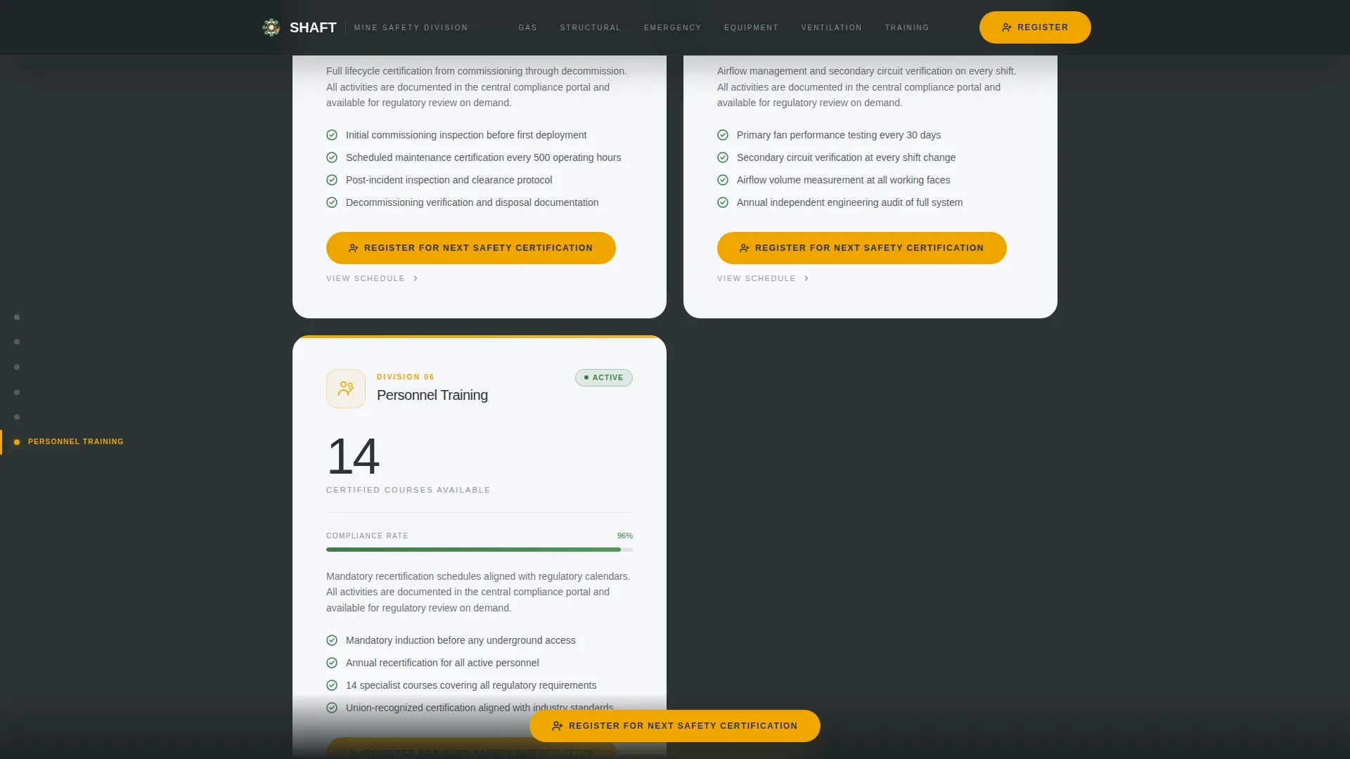
Task: Click the chevron next to the left View Schedule
Action: coord(416,278)
